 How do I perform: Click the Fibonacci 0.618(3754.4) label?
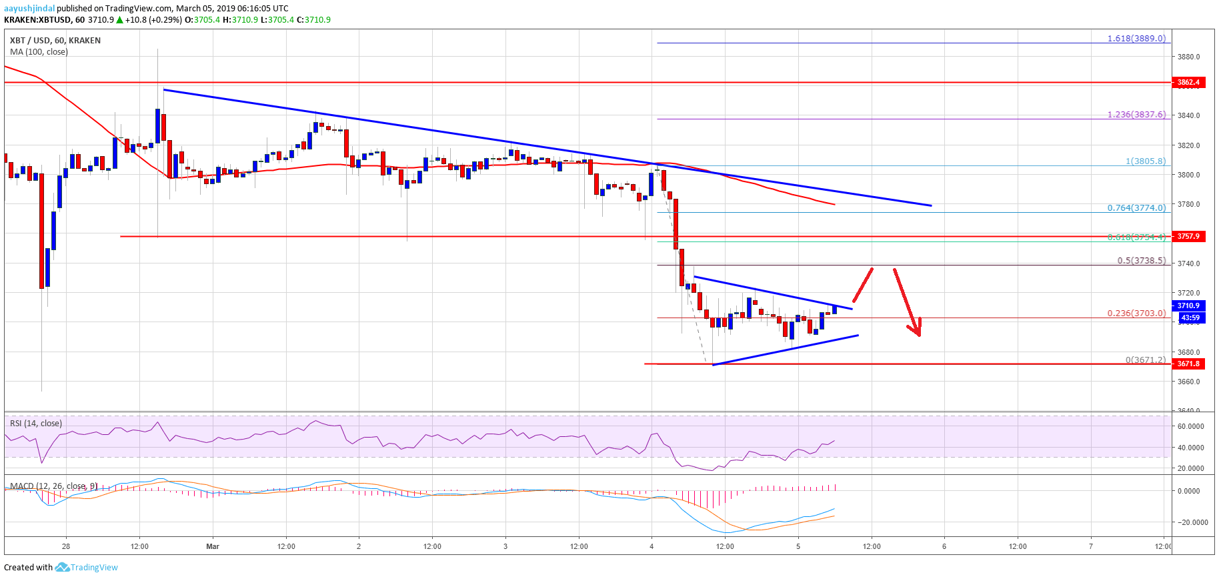point(1136,237)
